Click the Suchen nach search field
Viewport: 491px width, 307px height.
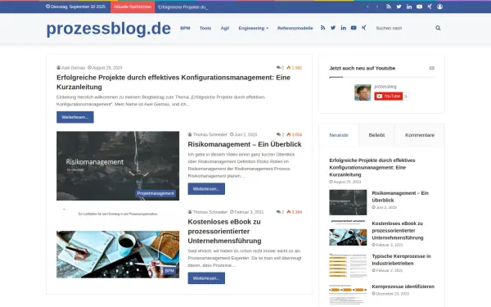404,28
